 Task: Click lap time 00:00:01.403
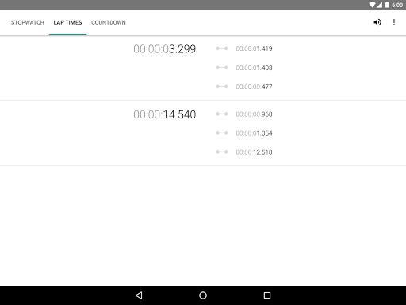tap(254, 68)
